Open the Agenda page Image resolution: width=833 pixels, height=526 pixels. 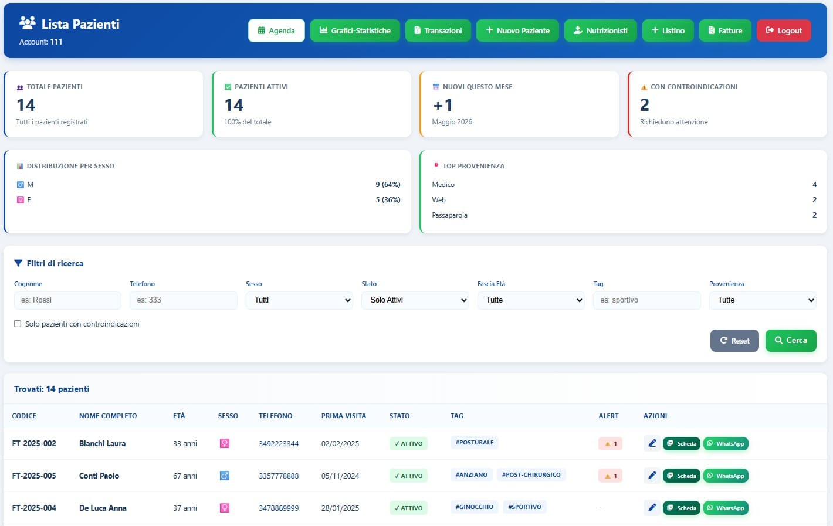coord(276,30)
